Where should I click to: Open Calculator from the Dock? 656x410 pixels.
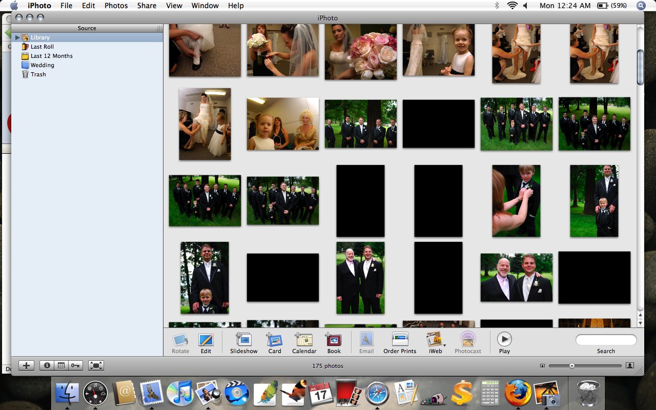(490, 393)
